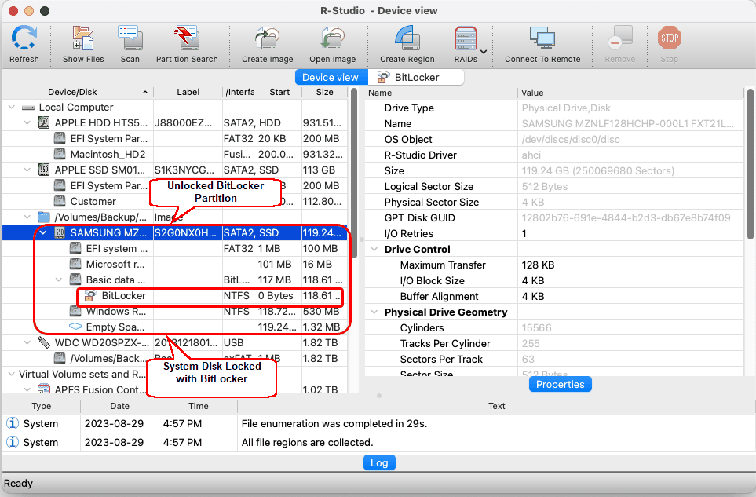This screenshot has height=497, width=756.
Task: Select APPLE HDD HTS5 drive icon
Action: coord(43,123)
